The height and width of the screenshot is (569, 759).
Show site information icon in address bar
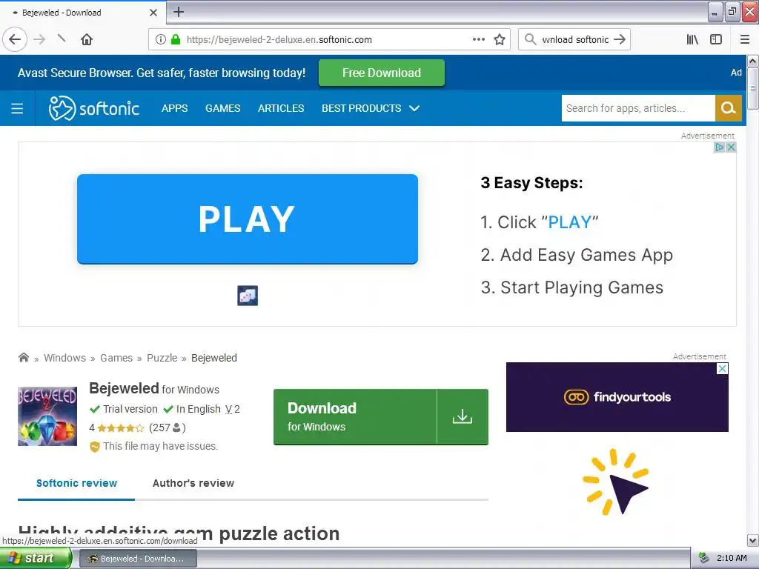tap(161, 39)
